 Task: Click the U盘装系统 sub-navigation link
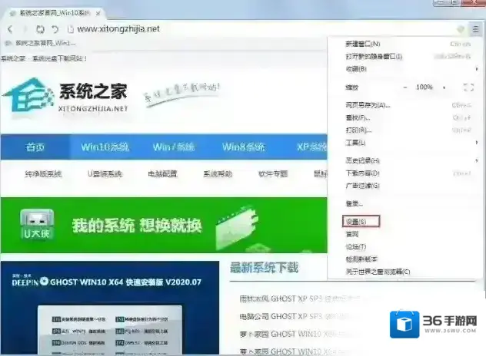point(105,174)
